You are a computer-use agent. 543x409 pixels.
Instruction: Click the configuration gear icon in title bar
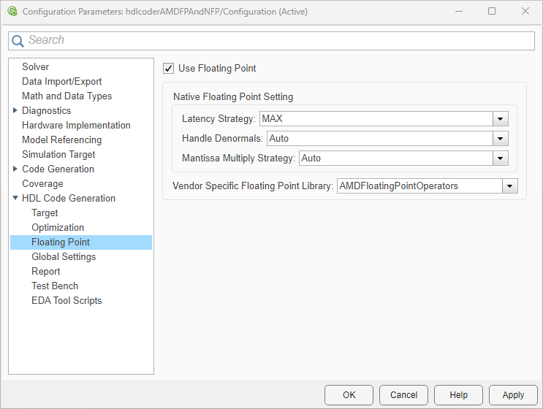pos(12,12)
